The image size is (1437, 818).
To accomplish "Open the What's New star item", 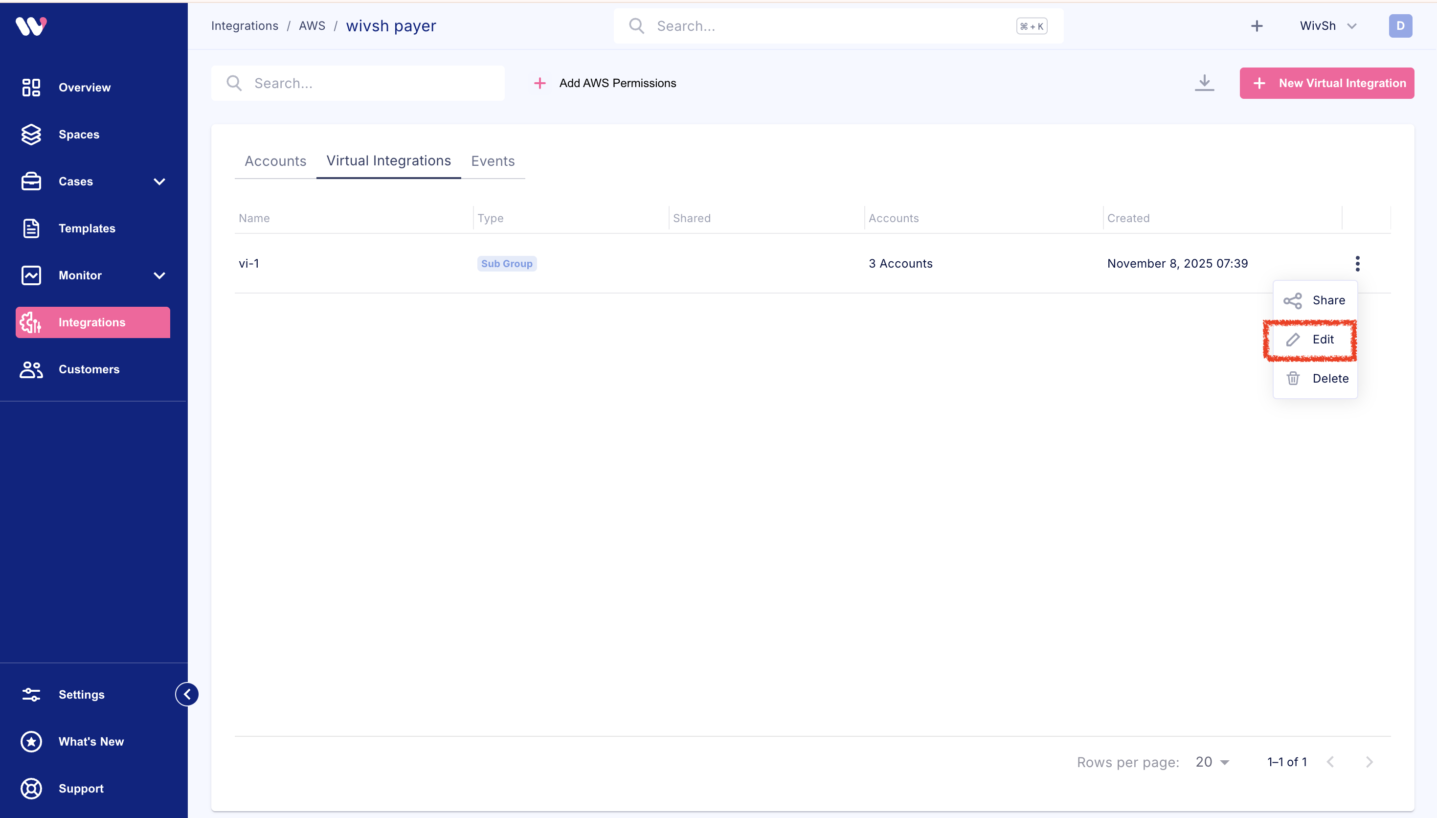I will [x=91, y=741].
